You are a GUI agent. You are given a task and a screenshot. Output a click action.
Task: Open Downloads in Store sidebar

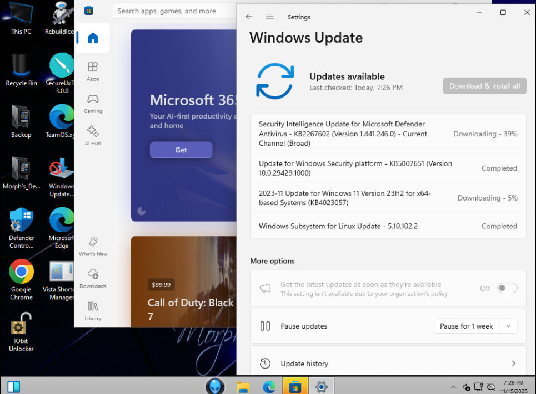pos(93,279)
